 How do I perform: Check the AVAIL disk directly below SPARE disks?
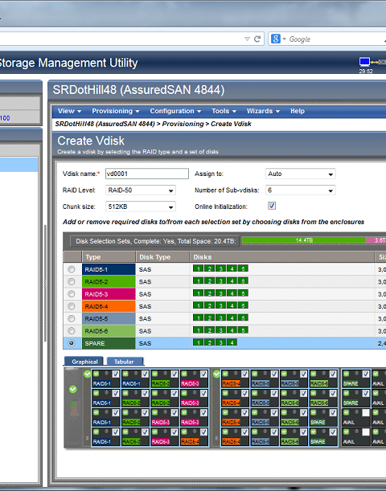pyautogui.click(x=366, y=413)
